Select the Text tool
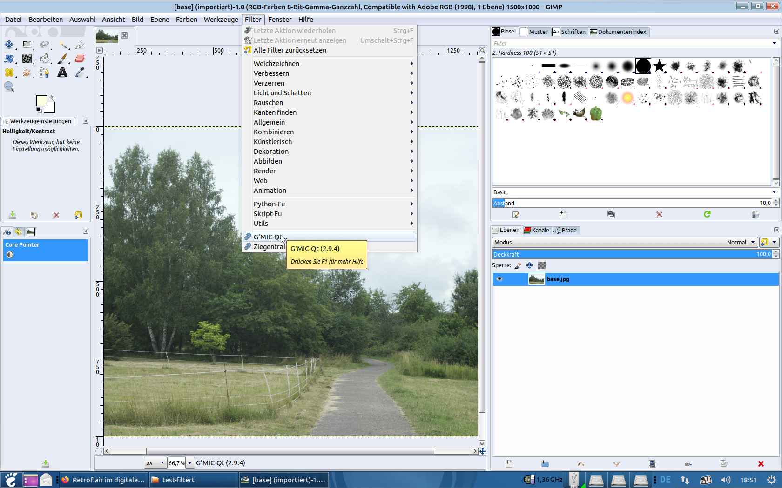The height and width of the screenshot is (488, 782). click(62, 73)
